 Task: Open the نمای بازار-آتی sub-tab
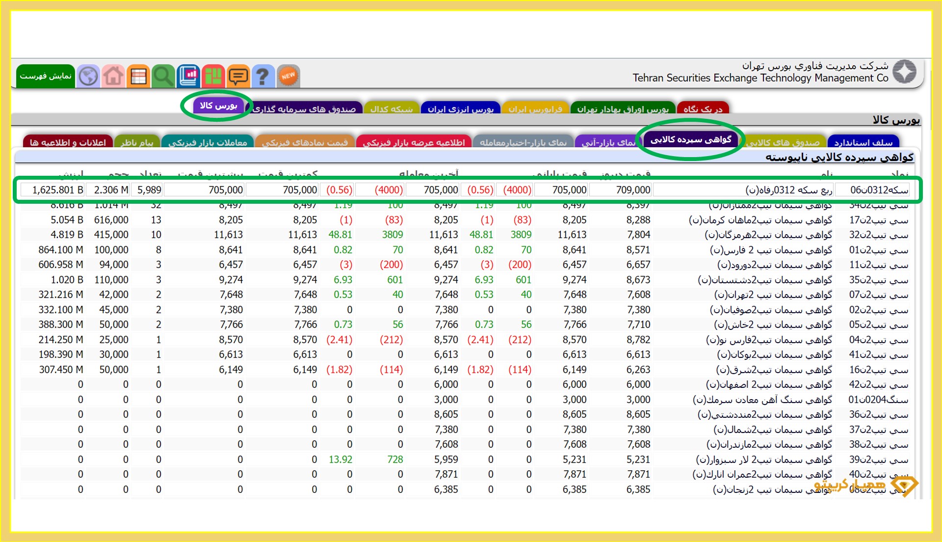click(x=608, y=142)
